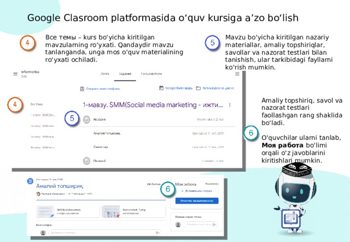Open the Амалий топшириқ assignment row

pyautogui.click(x=157, y=133)
